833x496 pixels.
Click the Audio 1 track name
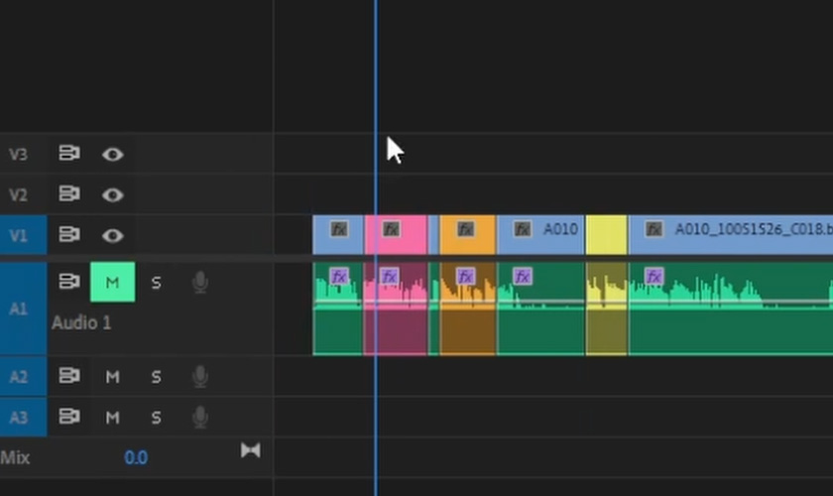pyautogui.click(x=81, y=322)
